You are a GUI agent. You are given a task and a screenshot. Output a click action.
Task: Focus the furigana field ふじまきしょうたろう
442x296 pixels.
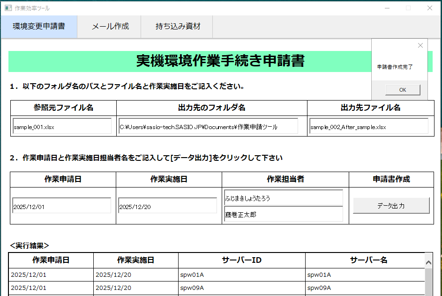(x=284, y=197)
